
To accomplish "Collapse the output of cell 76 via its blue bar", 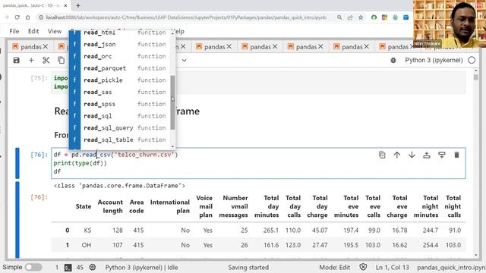I will 17,220.
